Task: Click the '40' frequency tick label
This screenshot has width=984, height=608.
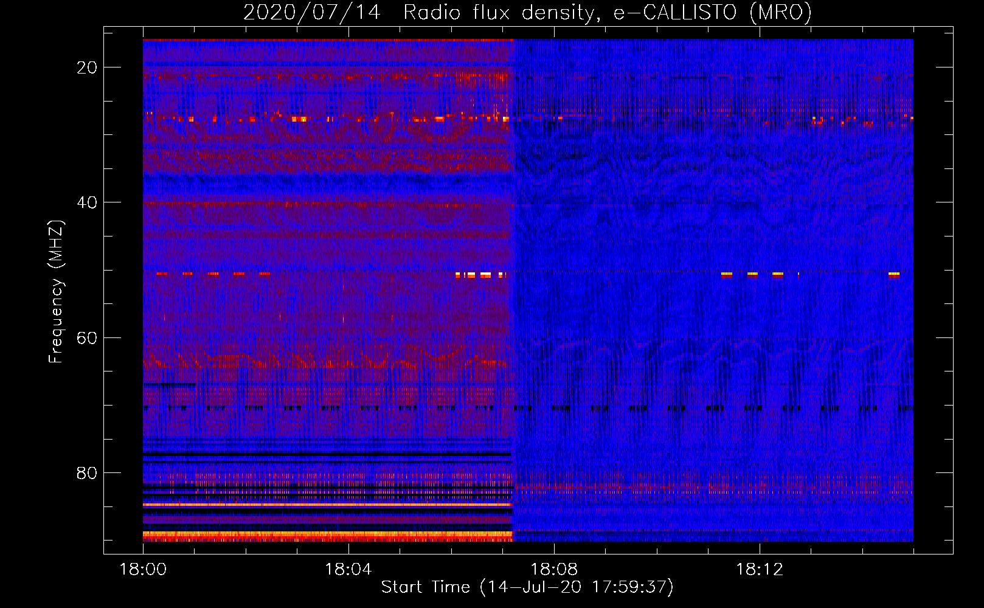Action: (x=87, y=202)
